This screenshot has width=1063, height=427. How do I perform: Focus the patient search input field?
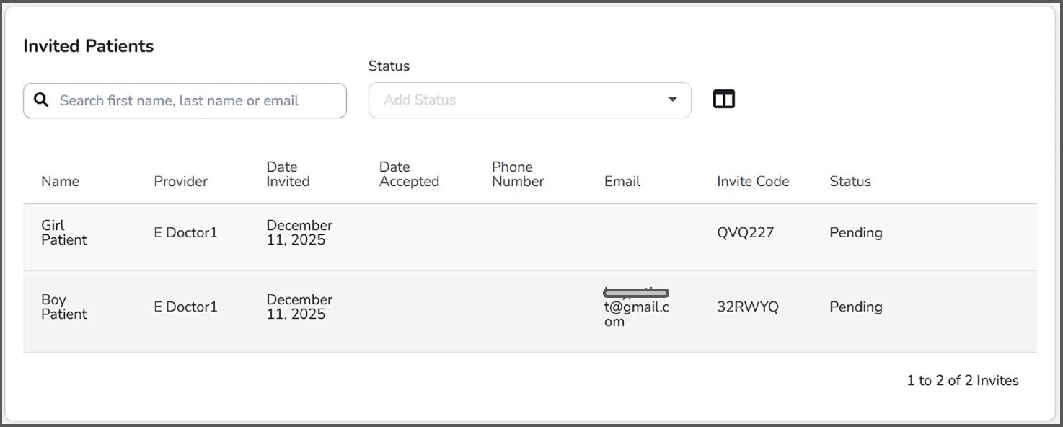(195, 100)
